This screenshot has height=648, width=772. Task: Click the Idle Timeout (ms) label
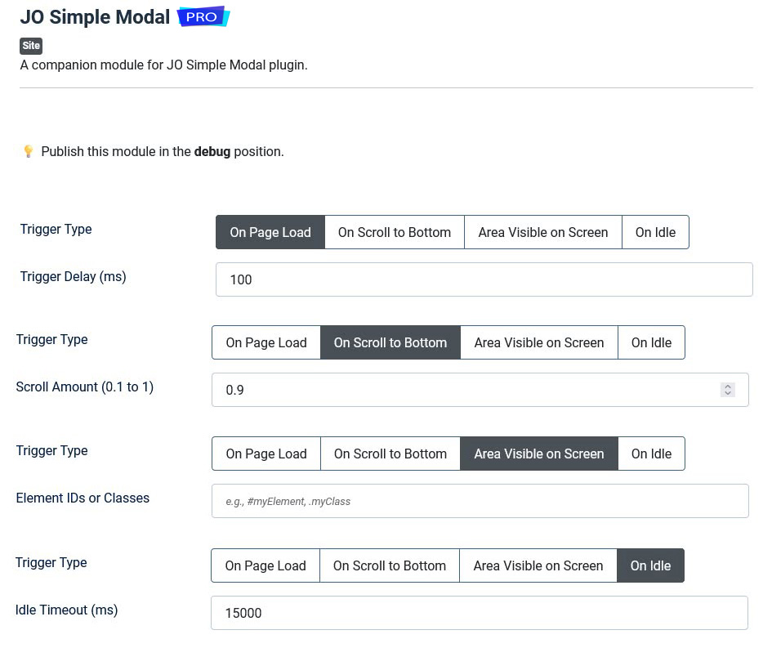(66, 610)
